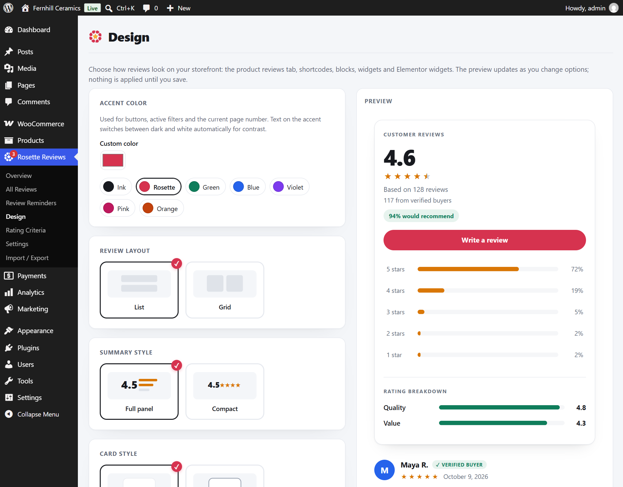This screenshot has width=623, height=487.
Task: Pick the Blue accent preset
Action: (248, 187)
